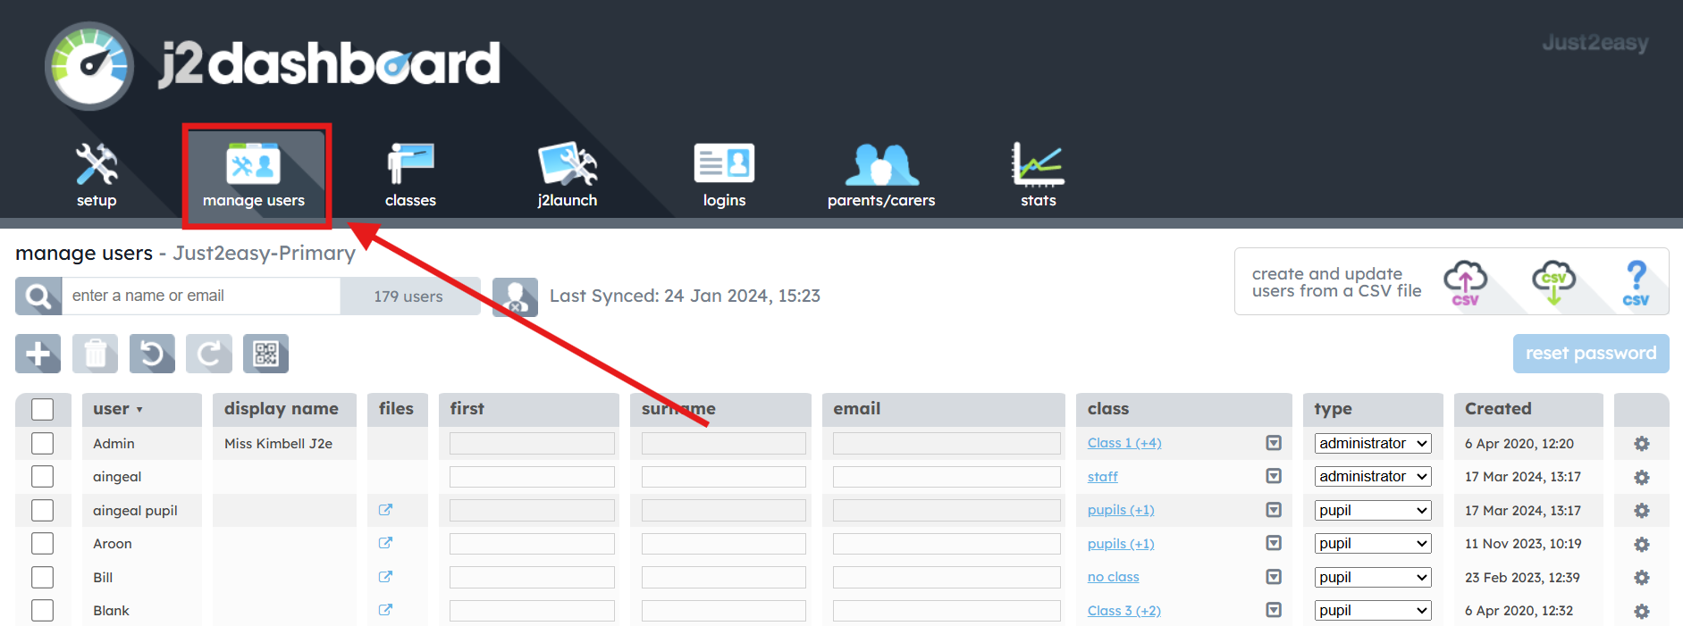The height and width of the screenshot is (626, 1683).
Task: Click the download CSV cloud icon
Action: tap(1553, 282)
